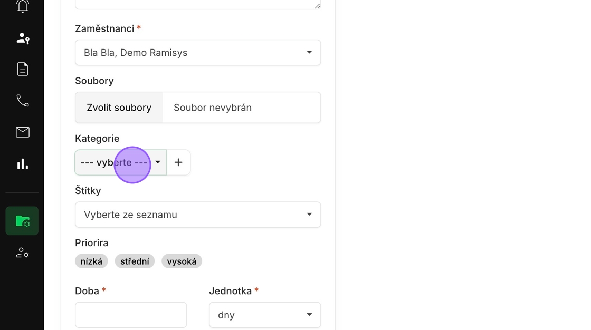591x330 pixels.
Task: Grab the textarea resize handle corner
Action: click(x=317, y=6)
